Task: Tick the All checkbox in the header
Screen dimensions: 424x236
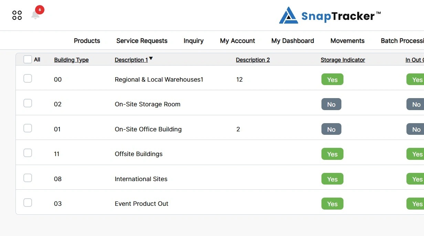Action: coord(28,59)
